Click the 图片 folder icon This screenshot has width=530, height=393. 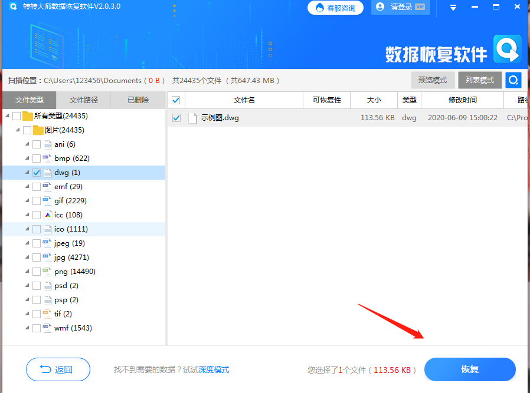coord(38,130)
